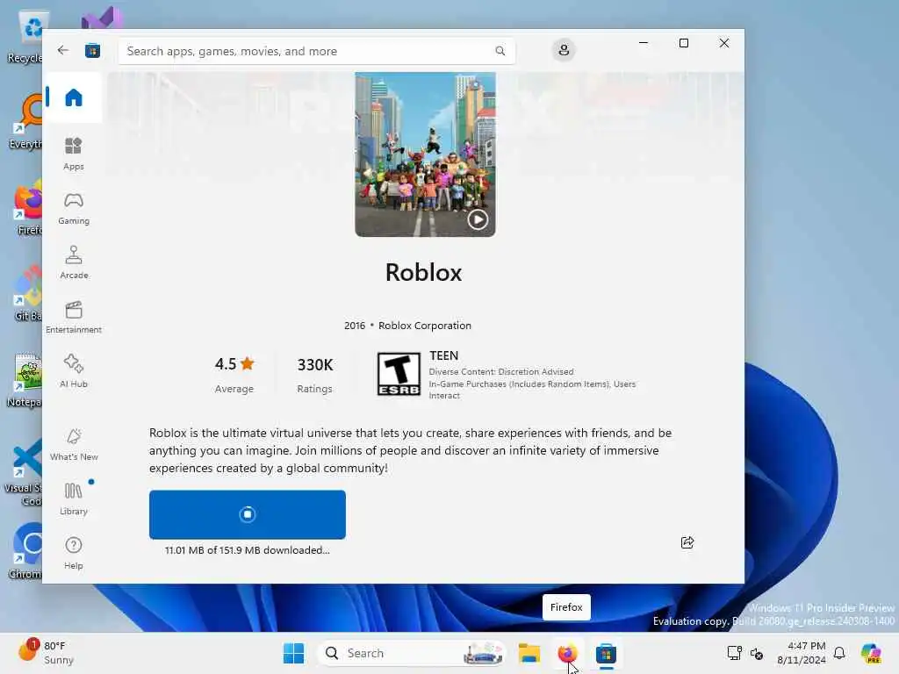Open the Arcade section in sidebar
The height and width of the screenshot is (674, 899).
point(74,262)
